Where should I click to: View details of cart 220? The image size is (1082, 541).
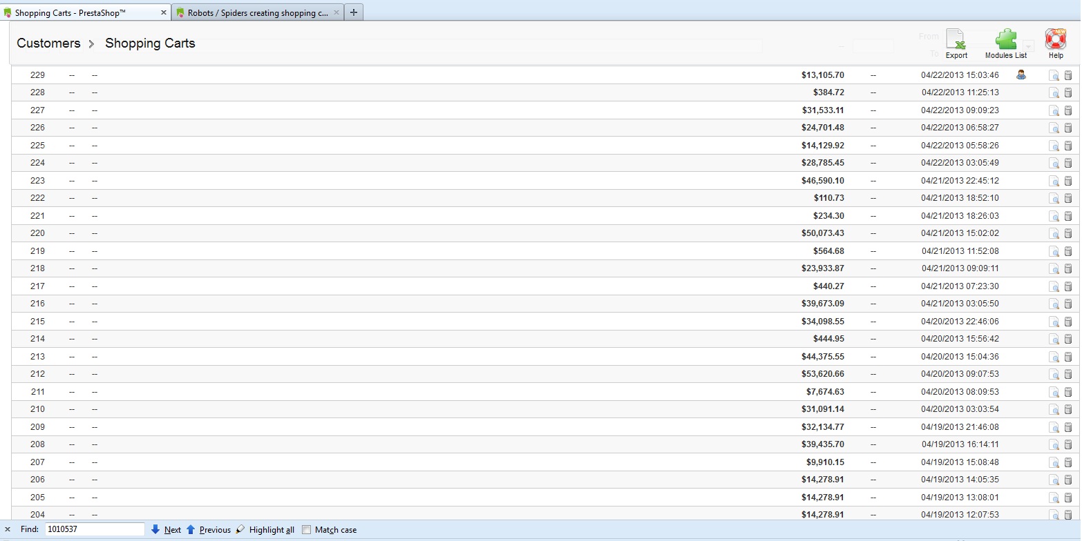point(1054,233)
